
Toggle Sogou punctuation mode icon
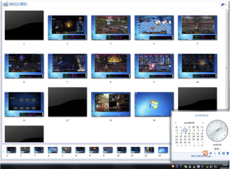(x=215, y=153)
